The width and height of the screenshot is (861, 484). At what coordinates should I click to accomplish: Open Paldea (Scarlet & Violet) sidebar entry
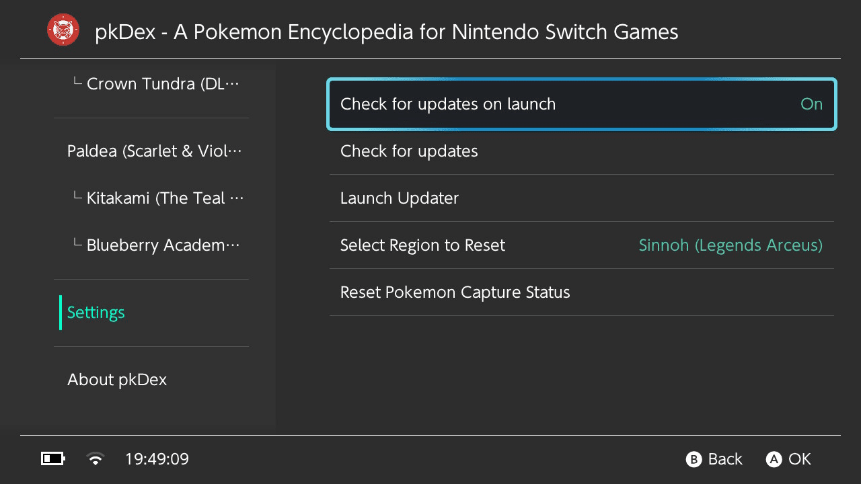(x=151, y=151)
